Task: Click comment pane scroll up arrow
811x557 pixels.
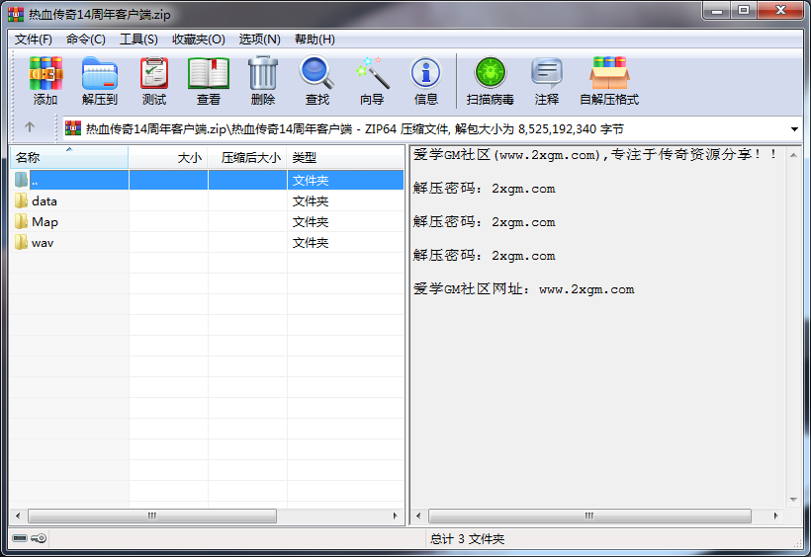Action: [x=793, y=155]
